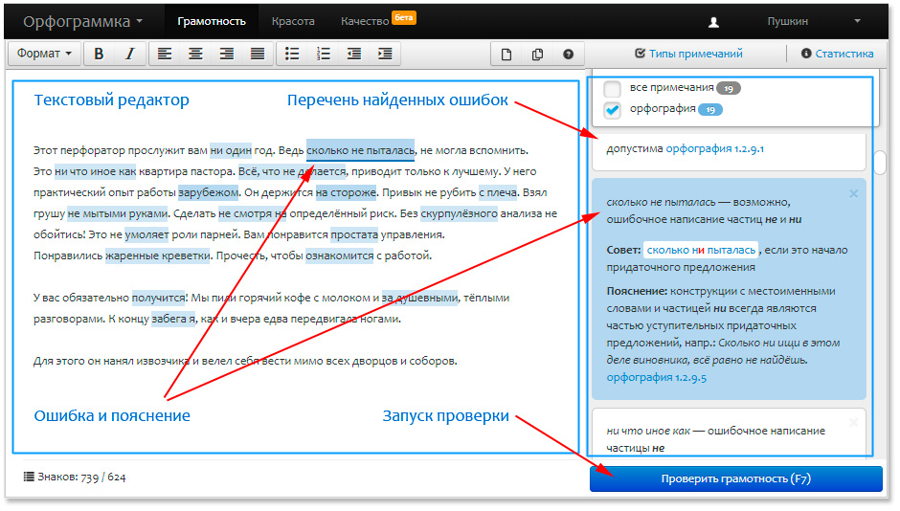Open Орфограммка brand dropdown menu
Viewport: 900px width, 511px height.
(x=82, y=22)
